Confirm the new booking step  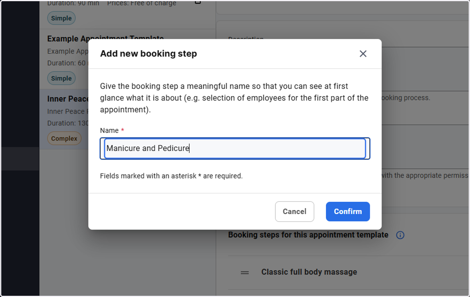(x=348, y=212)
